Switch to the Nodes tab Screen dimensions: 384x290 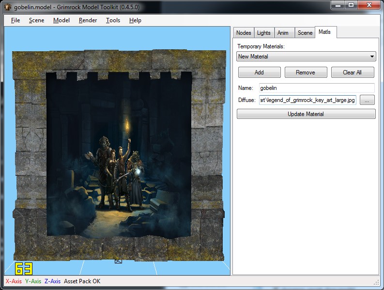(244, 33)
